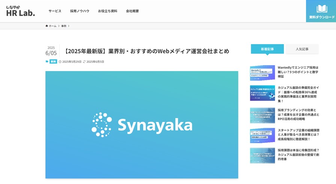Open the カジュアル面談の準備完全ガイド article thumbnail
Image resolution: width=336 pixels, height=184 pixels.
tap(262, 93)
